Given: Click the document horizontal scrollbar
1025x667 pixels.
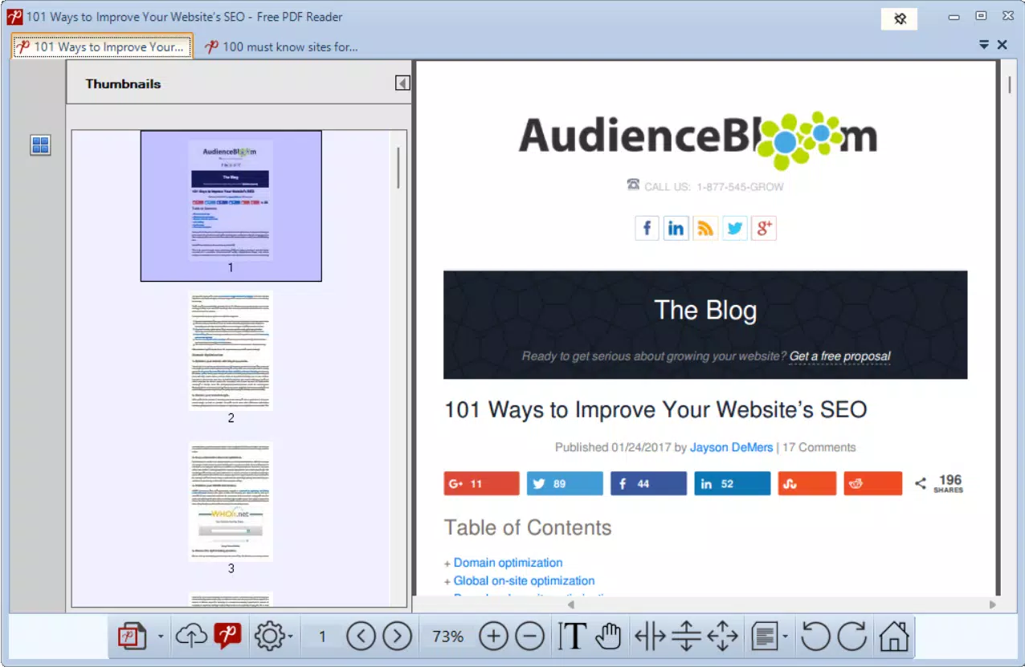Looking at the screenshot, I should click(783, 604).
